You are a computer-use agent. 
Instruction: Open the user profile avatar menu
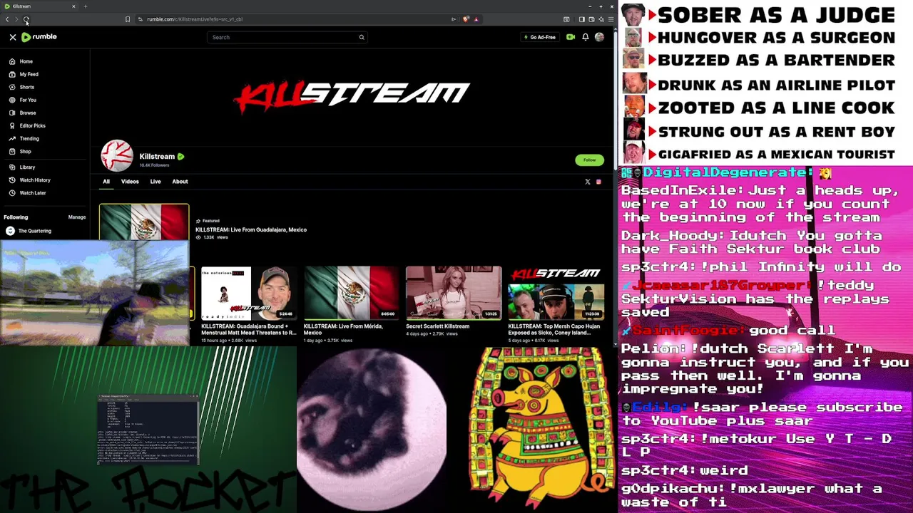click(599, 37)
